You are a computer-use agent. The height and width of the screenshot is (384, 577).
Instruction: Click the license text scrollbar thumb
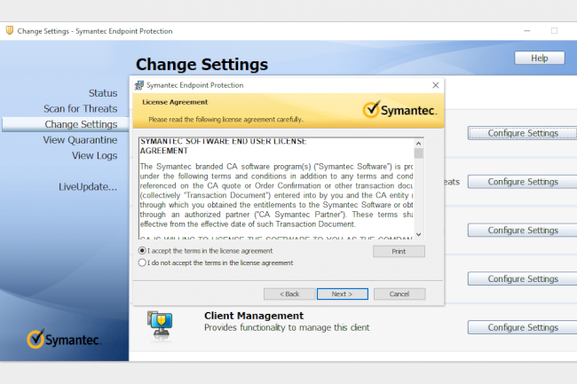418,153
